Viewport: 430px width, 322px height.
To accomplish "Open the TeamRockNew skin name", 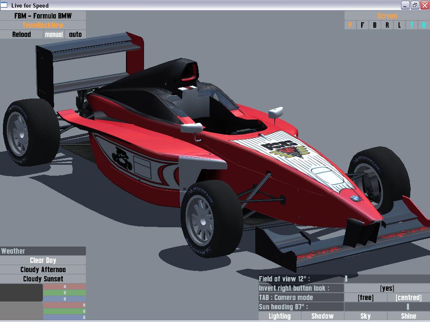I will 43,25.
